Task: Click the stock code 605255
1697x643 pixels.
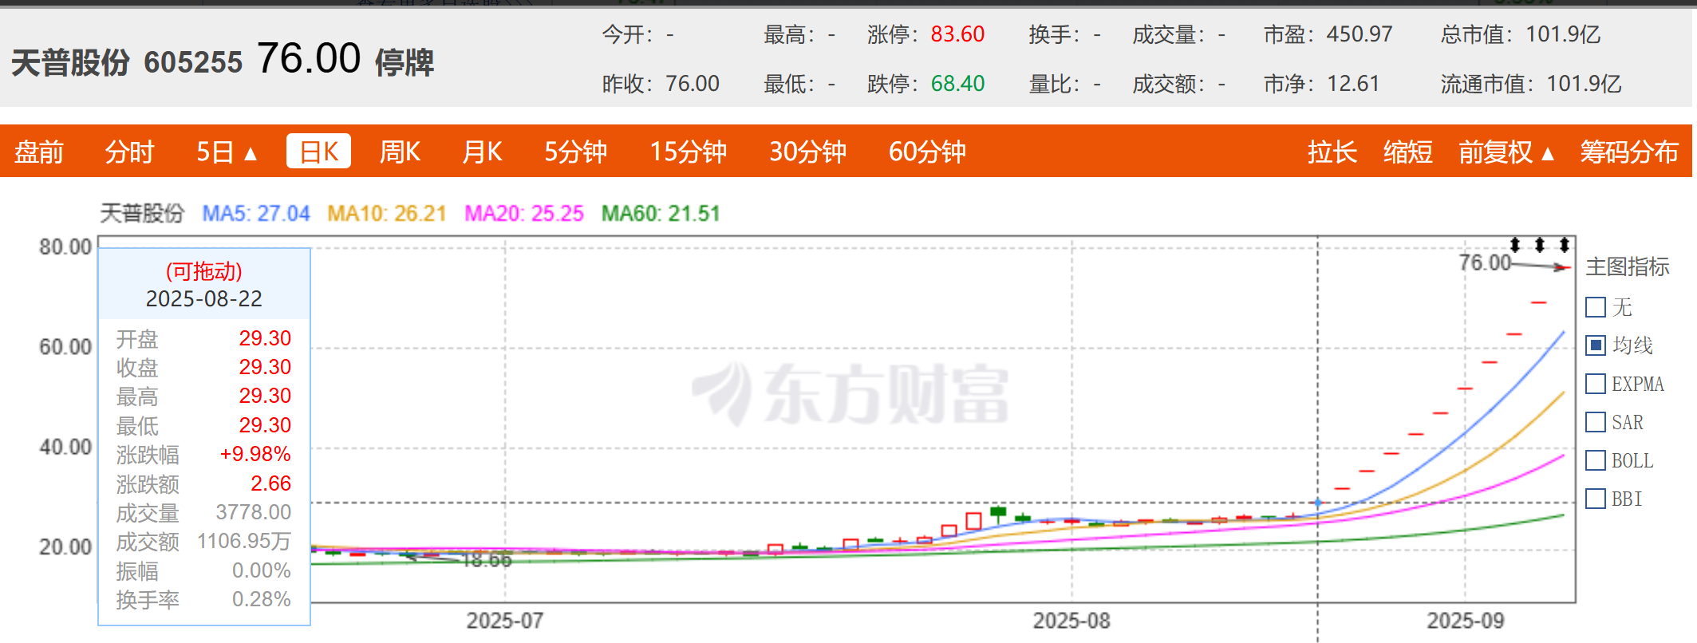Action: [193, 62]
